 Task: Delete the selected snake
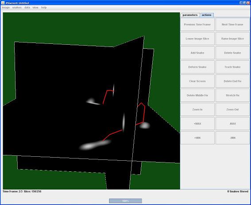tap(232, 53)
